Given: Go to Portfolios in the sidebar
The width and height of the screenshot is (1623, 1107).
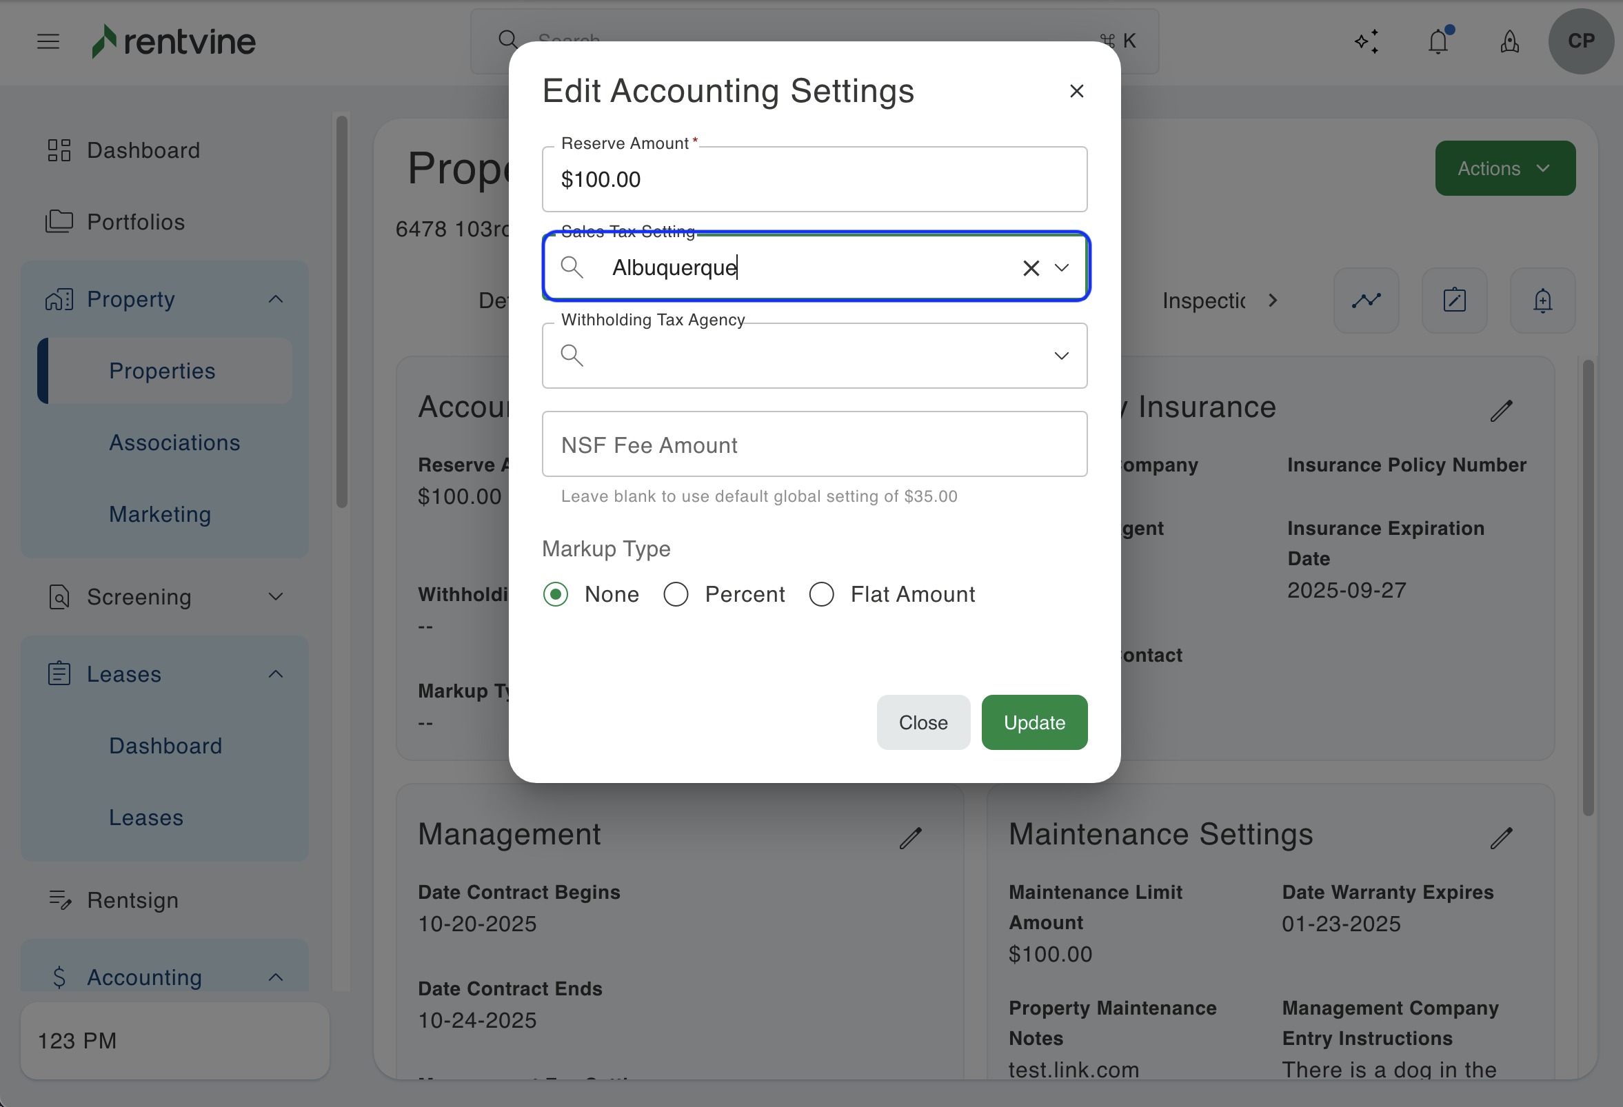Looking at the screenshot, I should point(136,222).
